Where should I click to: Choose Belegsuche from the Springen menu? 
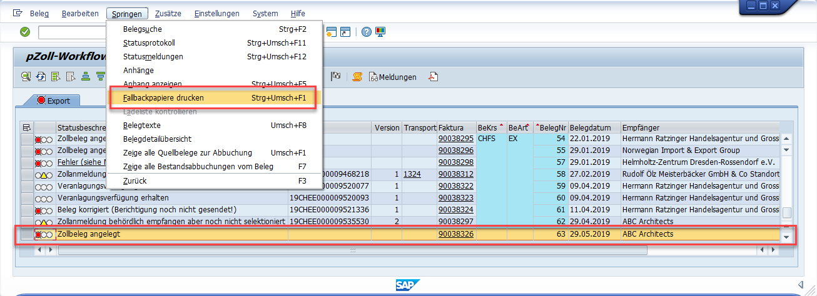[215, 29]
